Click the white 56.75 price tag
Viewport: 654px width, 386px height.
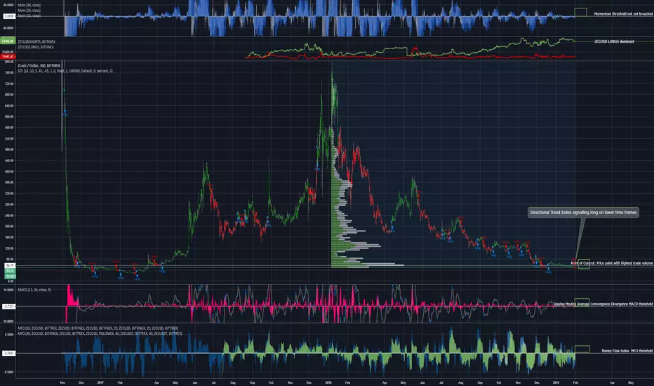pos(10,265)
